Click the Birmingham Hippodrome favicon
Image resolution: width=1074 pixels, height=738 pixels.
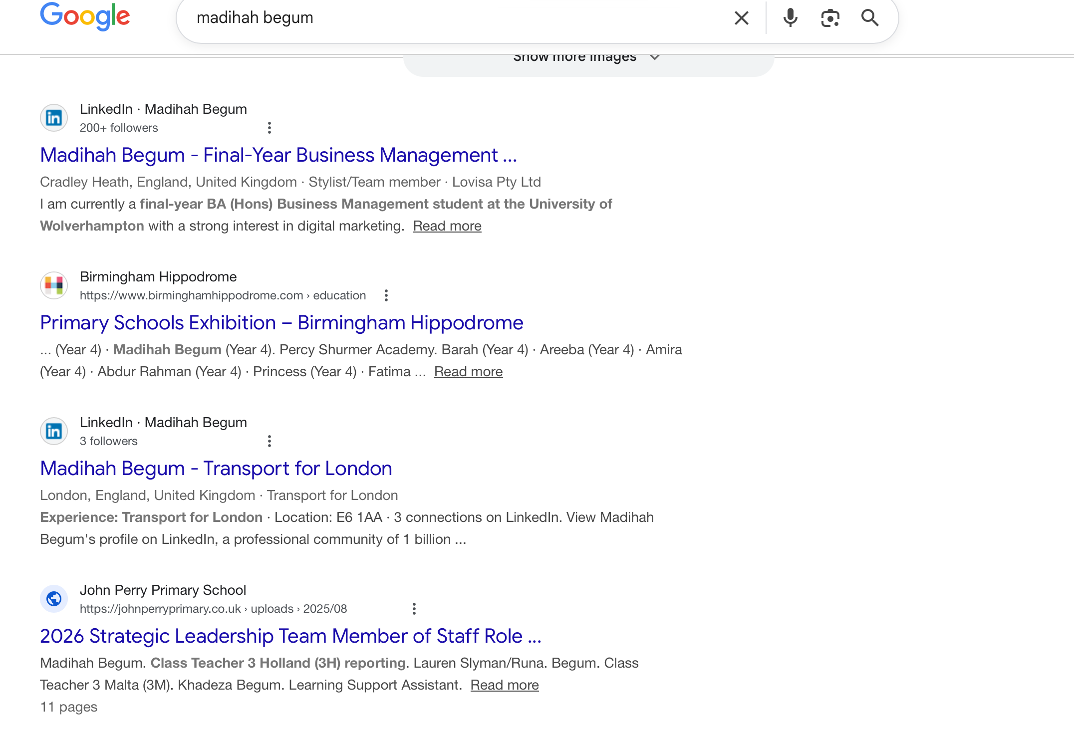tap(54, 285)
